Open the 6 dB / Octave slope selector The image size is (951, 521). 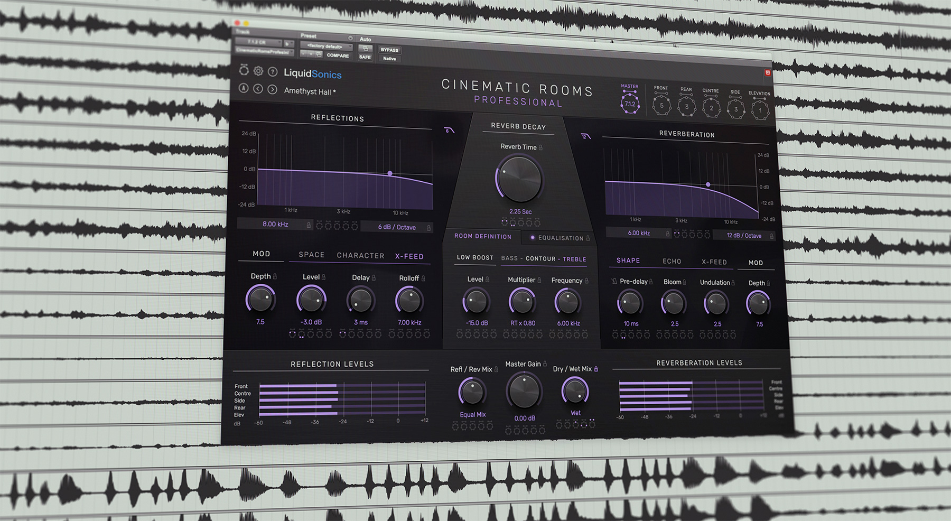point(397,227)
